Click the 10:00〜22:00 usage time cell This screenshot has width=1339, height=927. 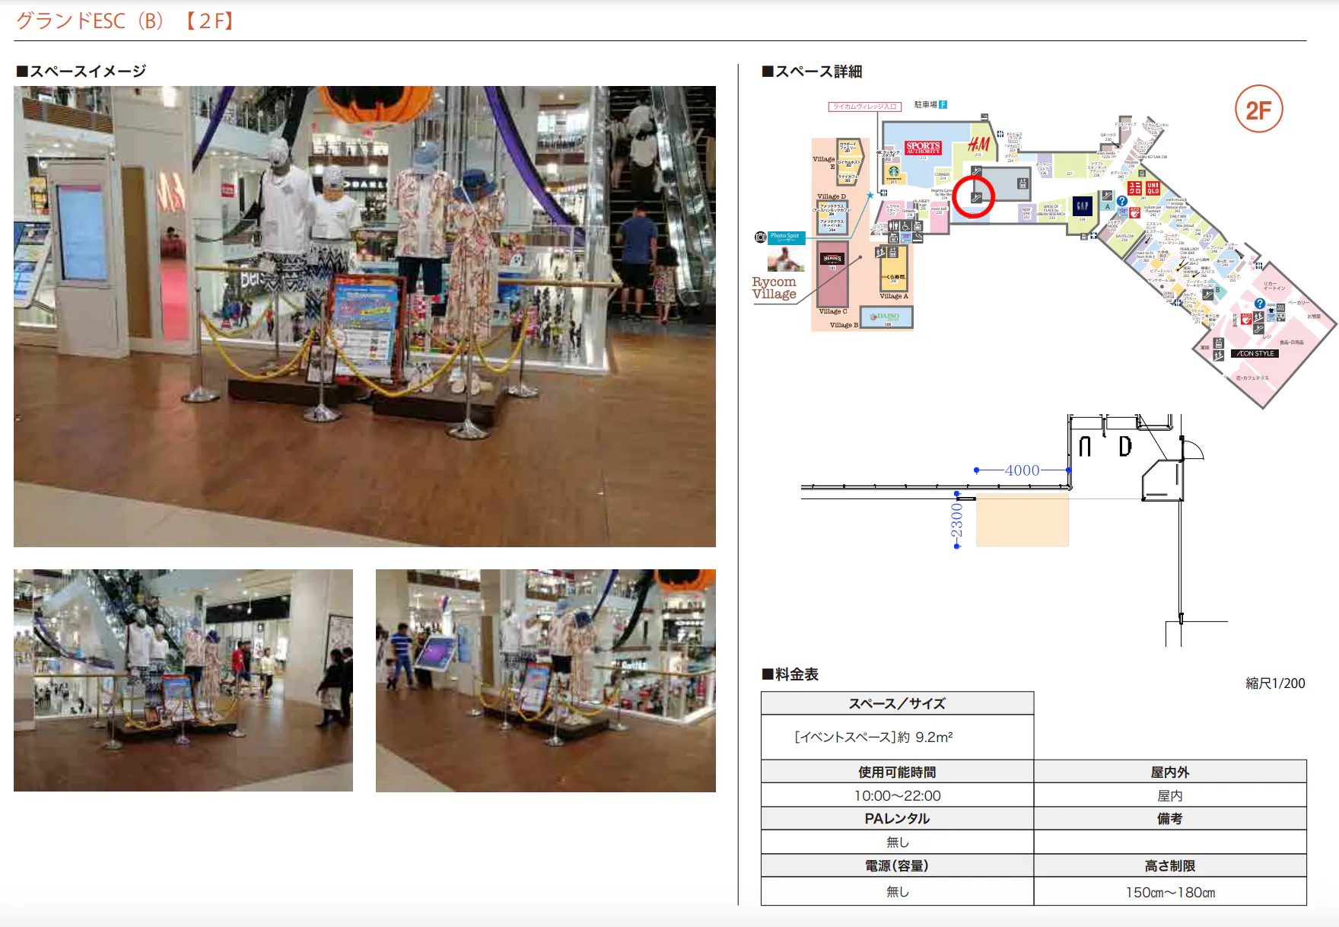click(897, 795)
